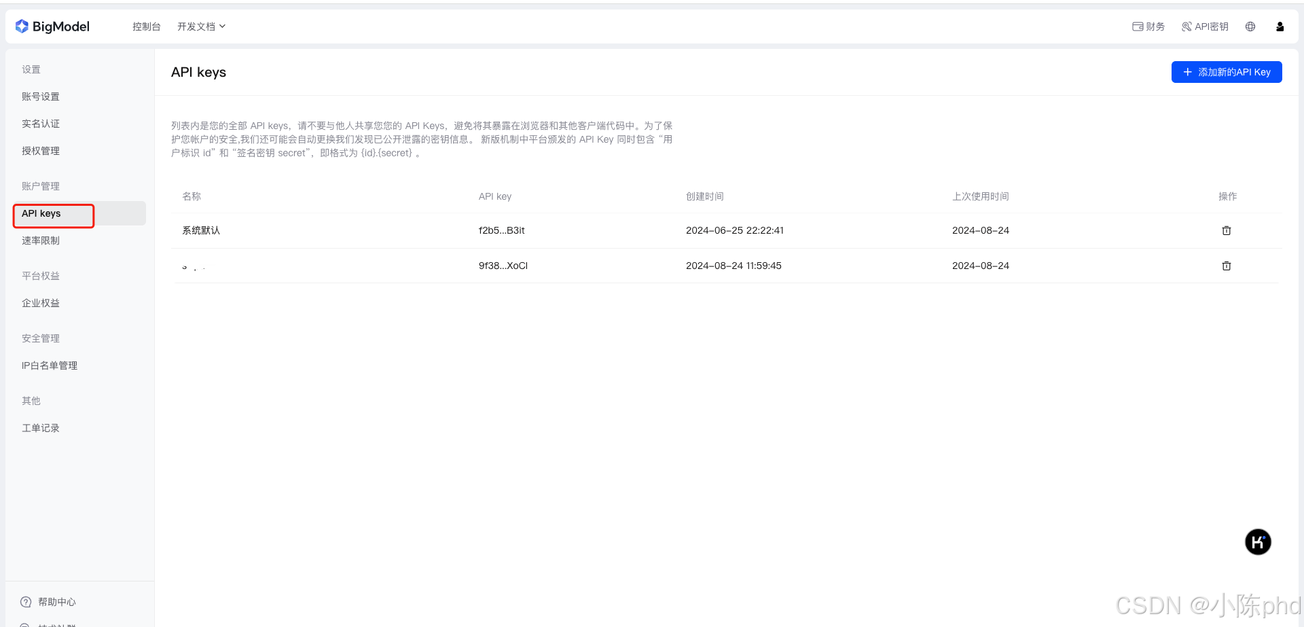1304x627 pixels.
Task: Open the 财务 finance page
Action: (1148, 26)
